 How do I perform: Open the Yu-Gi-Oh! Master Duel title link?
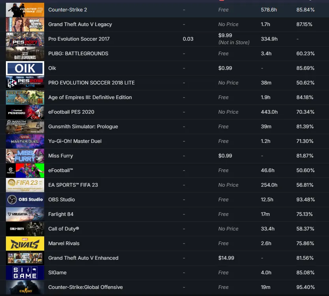[x=75, y=141]
